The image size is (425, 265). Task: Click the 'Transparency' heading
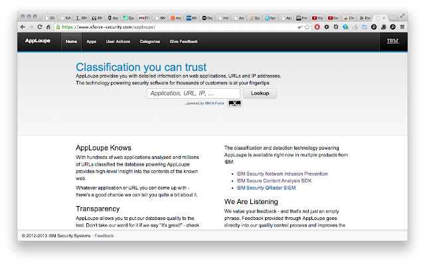tap(98, 209)
